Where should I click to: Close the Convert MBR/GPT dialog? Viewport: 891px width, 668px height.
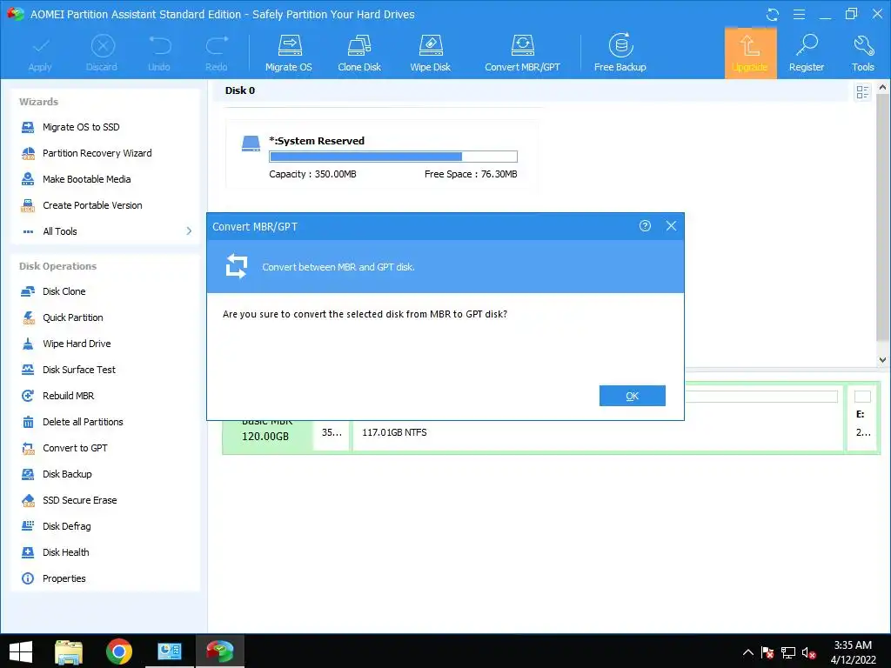(x=671, y=226)
